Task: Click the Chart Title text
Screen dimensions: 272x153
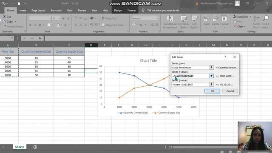Action: click(x=148, y=60)
